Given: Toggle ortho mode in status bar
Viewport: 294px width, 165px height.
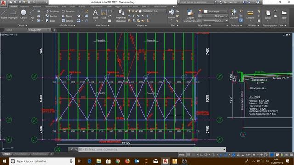Looking at the screenshot, I should coord(201,155).
